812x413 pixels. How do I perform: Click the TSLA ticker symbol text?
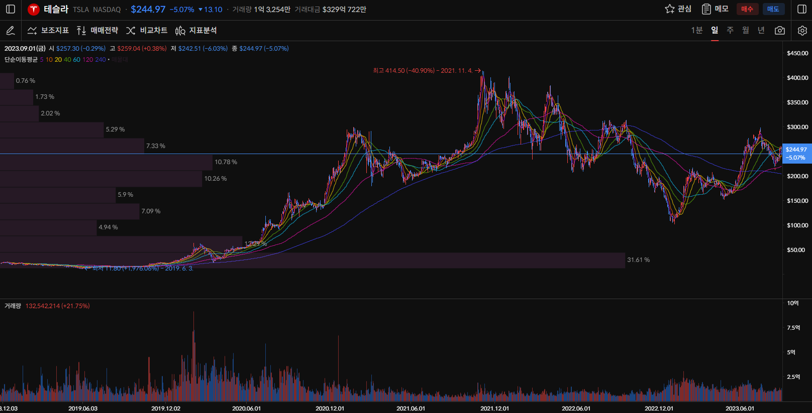click(x=81, y=10)
